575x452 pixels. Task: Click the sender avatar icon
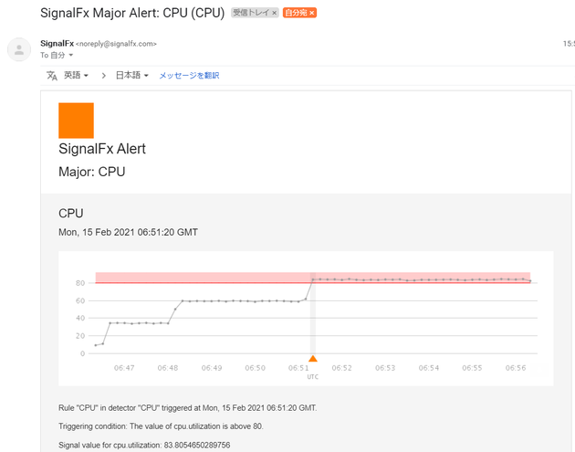point(19,49)
